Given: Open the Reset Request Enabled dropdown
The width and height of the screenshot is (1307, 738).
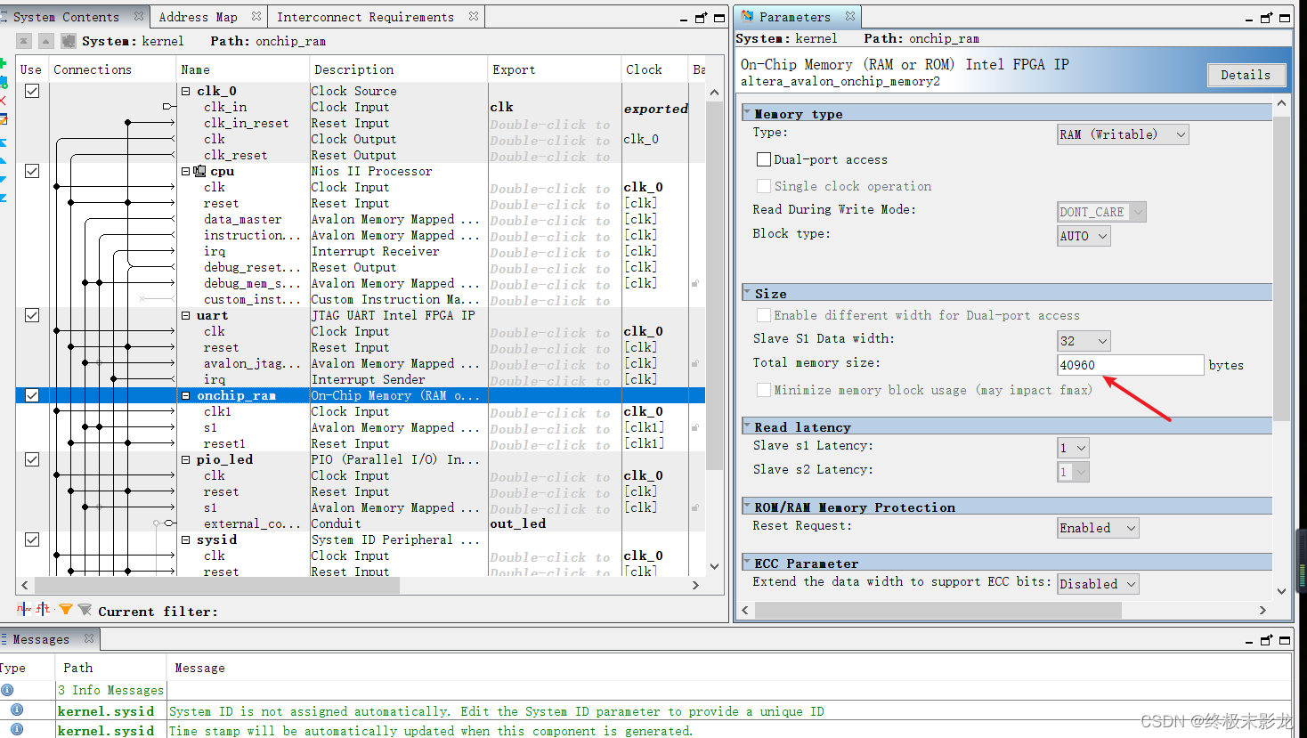Looking at the screenshot, I should coord(1098,528).
